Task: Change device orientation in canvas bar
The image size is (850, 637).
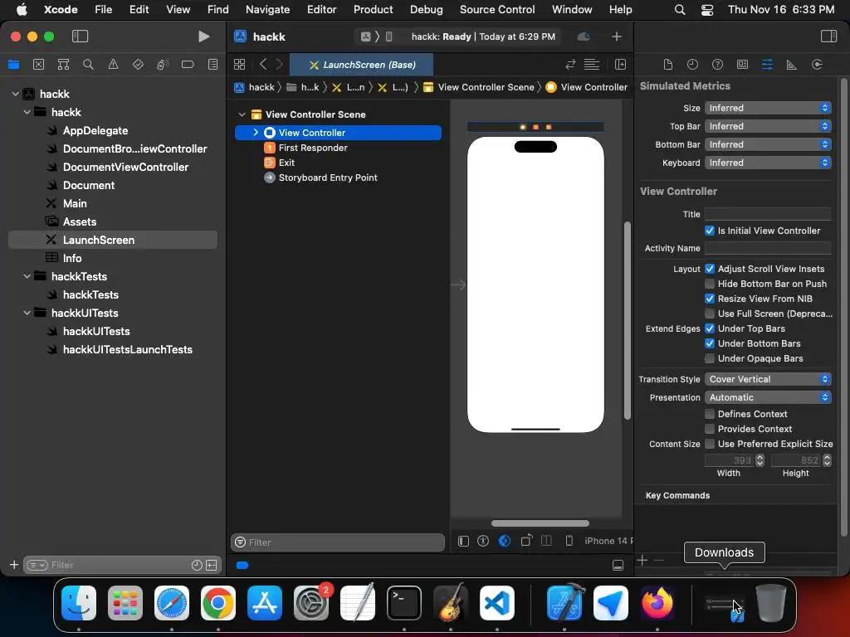Action: (525, 541)
